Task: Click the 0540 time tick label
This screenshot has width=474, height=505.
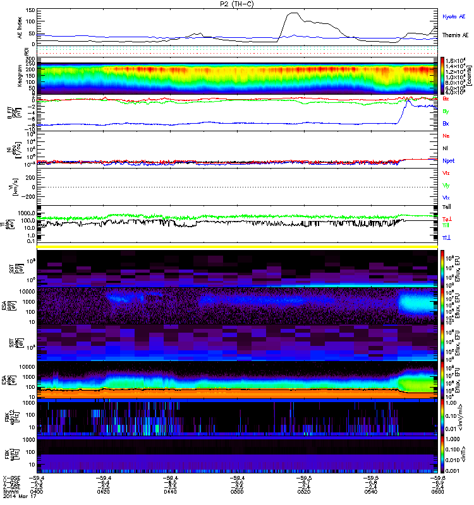Action: coord(371,492)
